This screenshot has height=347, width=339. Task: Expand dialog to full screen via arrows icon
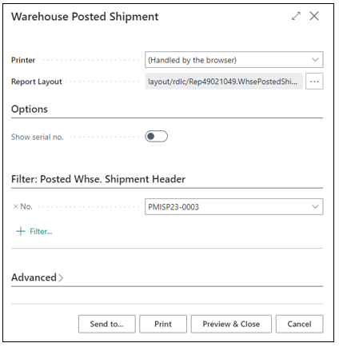tap(296, 16)
